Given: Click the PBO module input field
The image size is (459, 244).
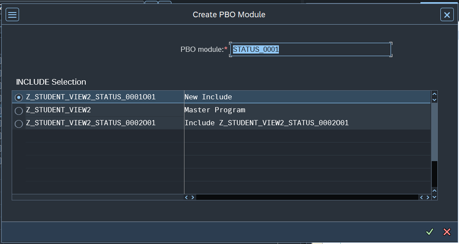Looking at the screenshot, I should click(310, 50).
